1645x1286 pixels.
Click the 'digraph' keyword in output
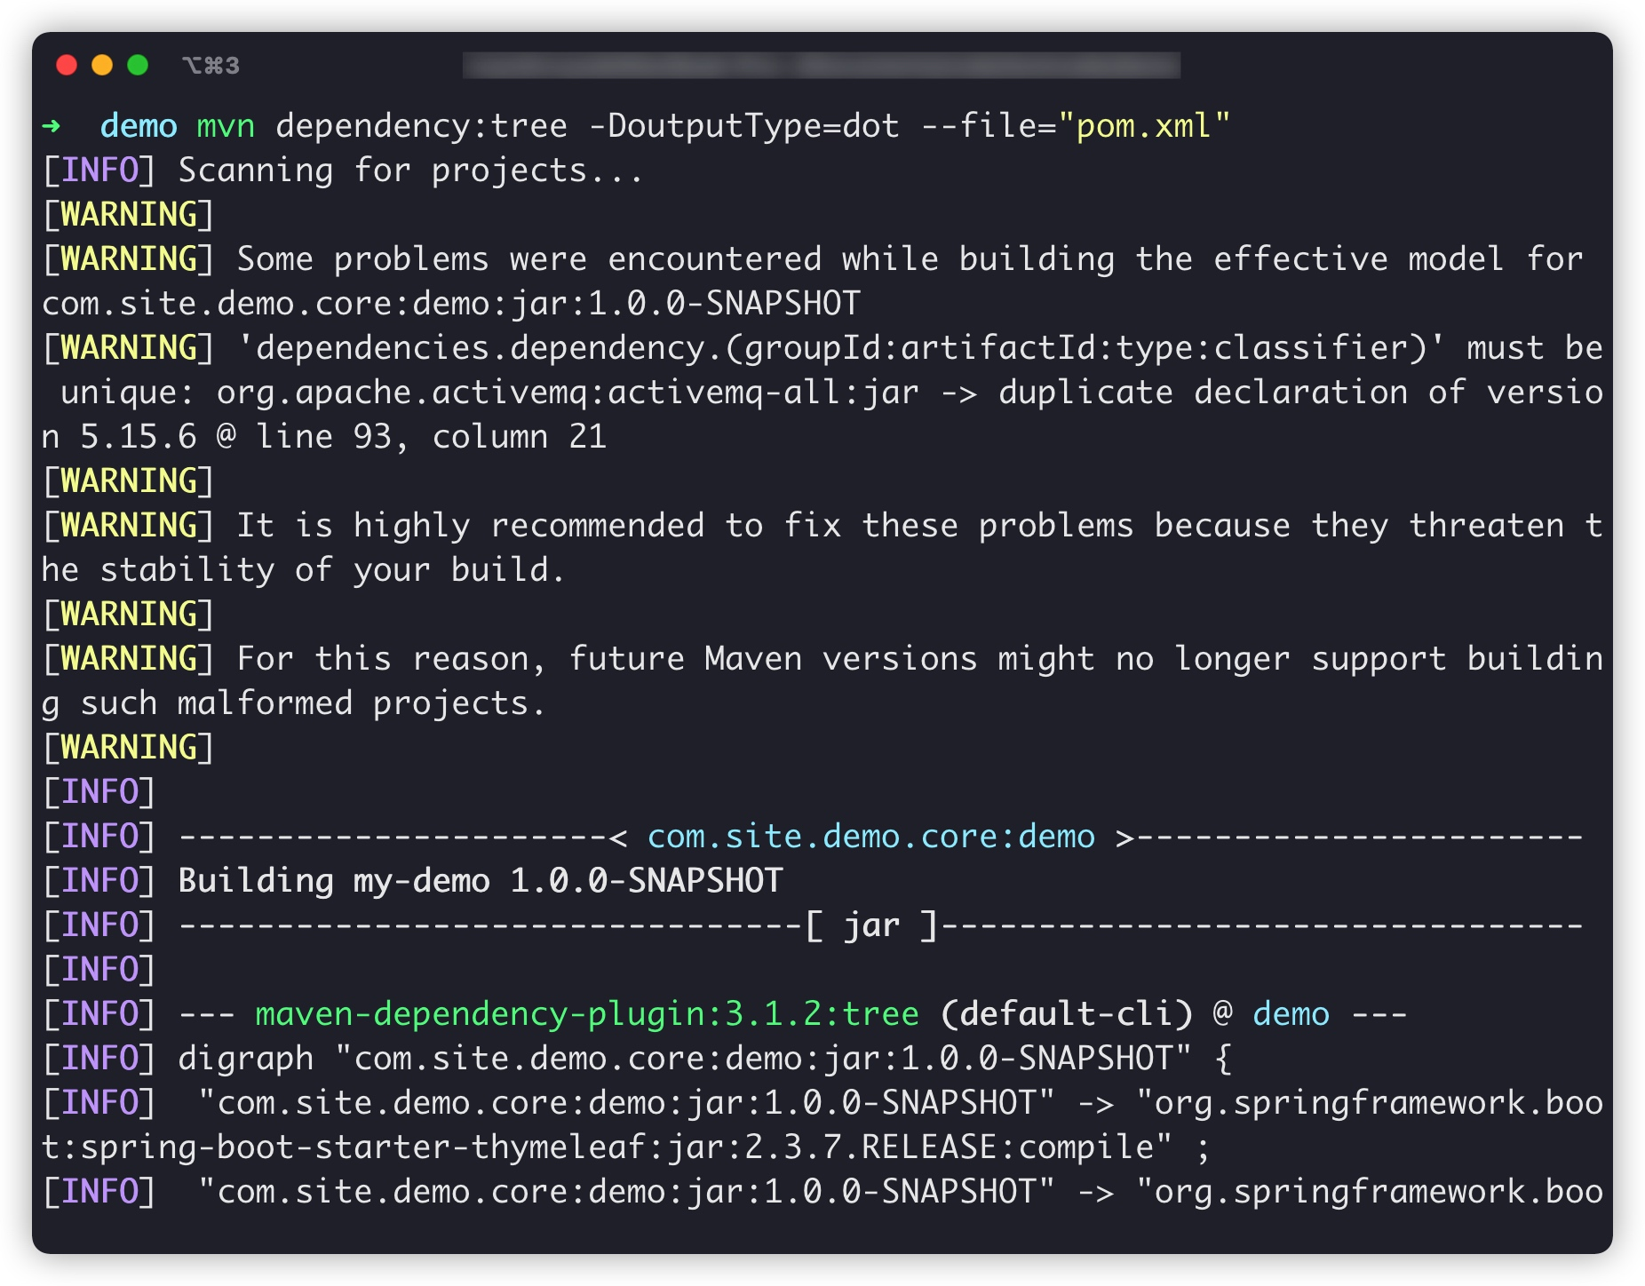coord(246,1059)
